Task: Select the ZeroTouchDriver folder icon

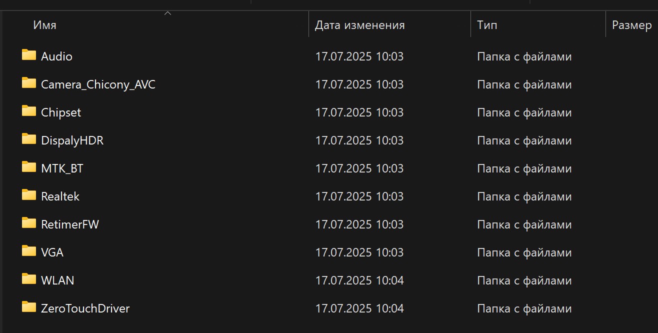Action: click(29, 307)
